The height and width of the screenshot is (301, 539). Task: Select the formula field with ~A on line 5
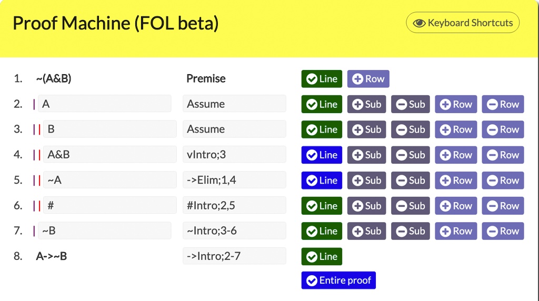[x=109, y=180]
